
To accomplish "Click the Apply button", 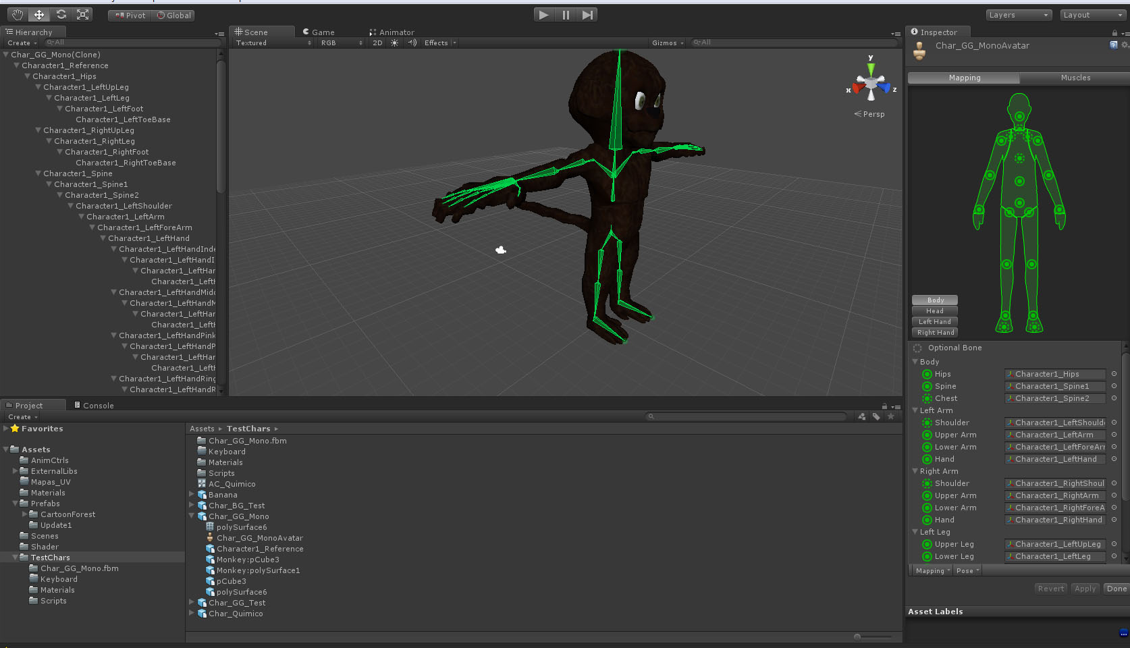I will (x=1085, y=589).
